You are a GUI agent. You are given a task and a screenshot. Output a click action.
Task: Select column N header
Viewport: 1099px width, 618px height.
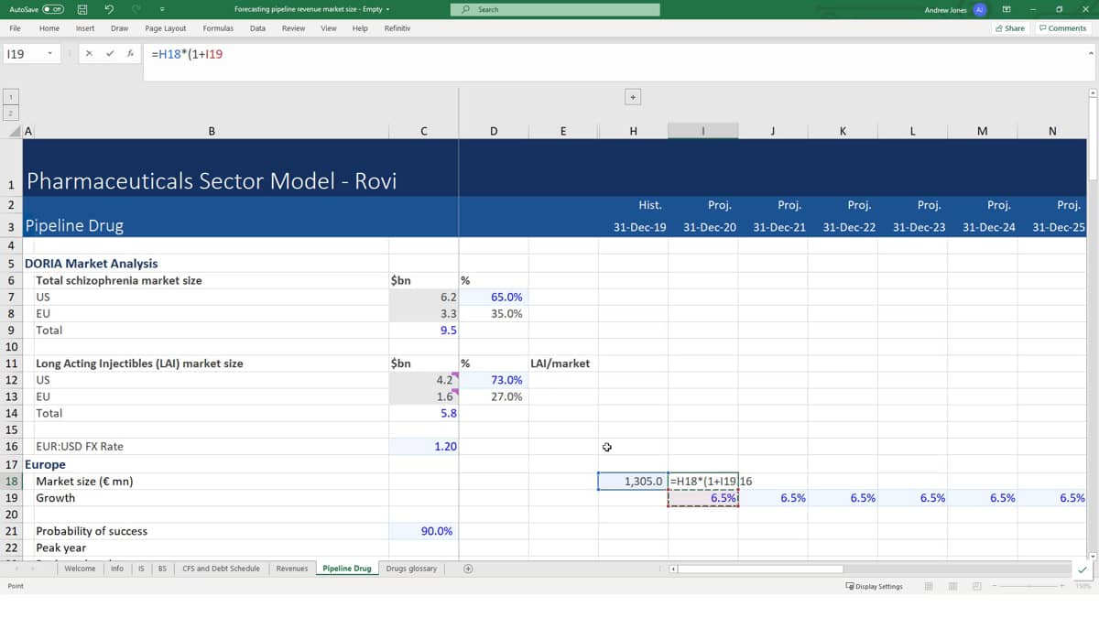[x=1052, y=132]
